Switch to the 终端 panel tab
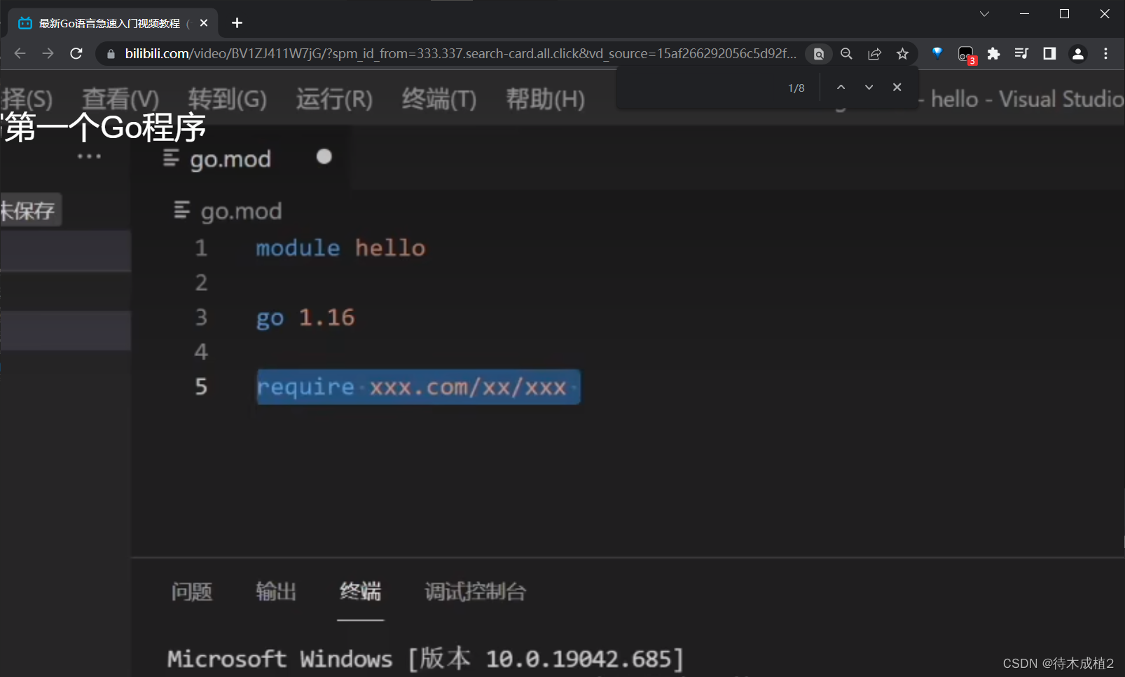 click(360, 591)
